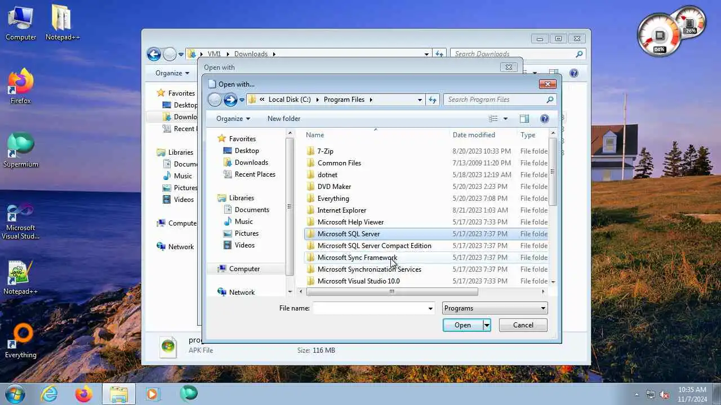Select Network in dialog navigation pane
This screenshot has height=405, width=721.
click(x=242, y=292)
